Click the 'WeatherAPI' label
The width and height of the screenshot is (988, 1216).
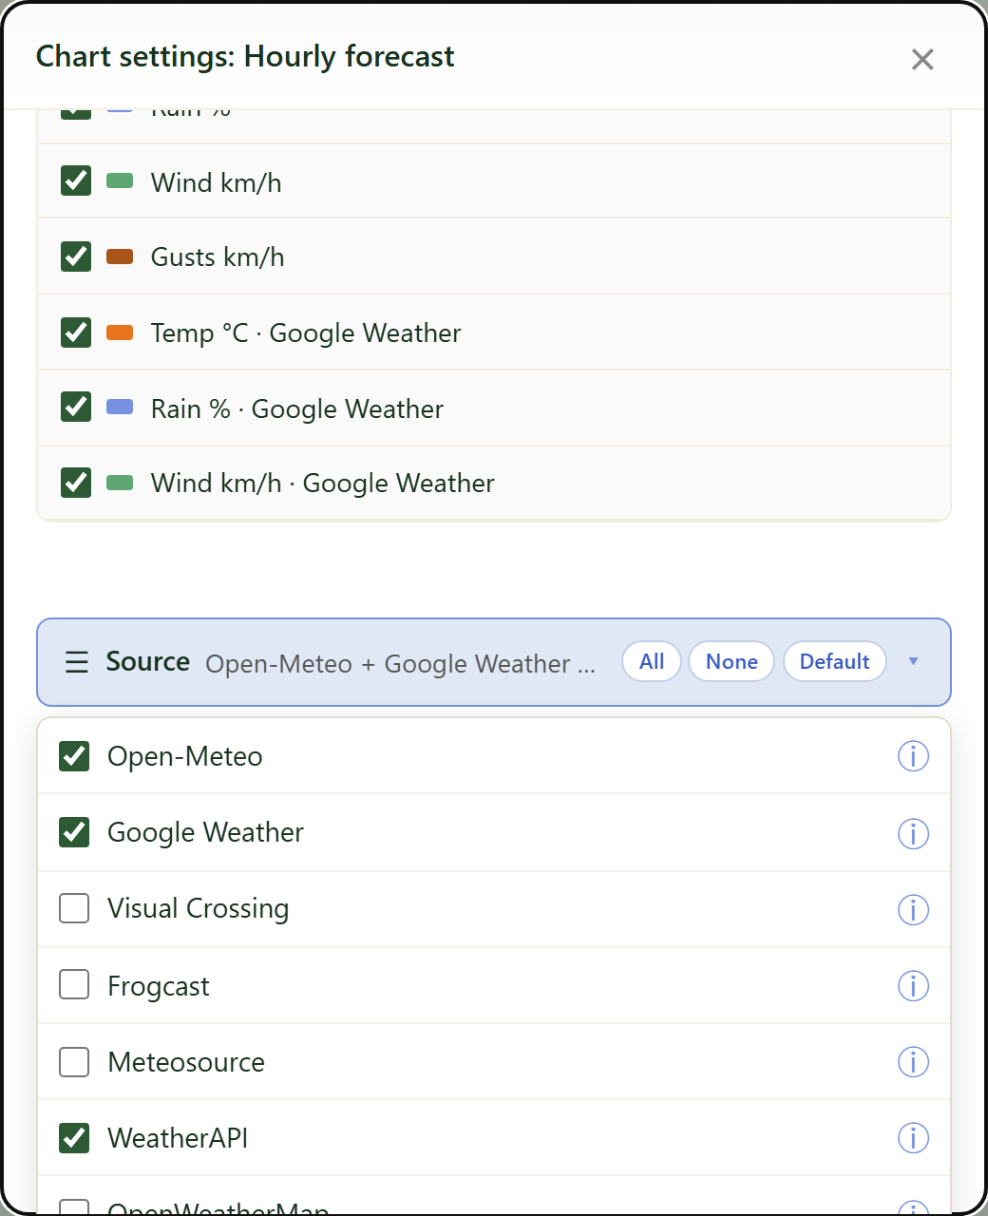tap(178, 1138)
